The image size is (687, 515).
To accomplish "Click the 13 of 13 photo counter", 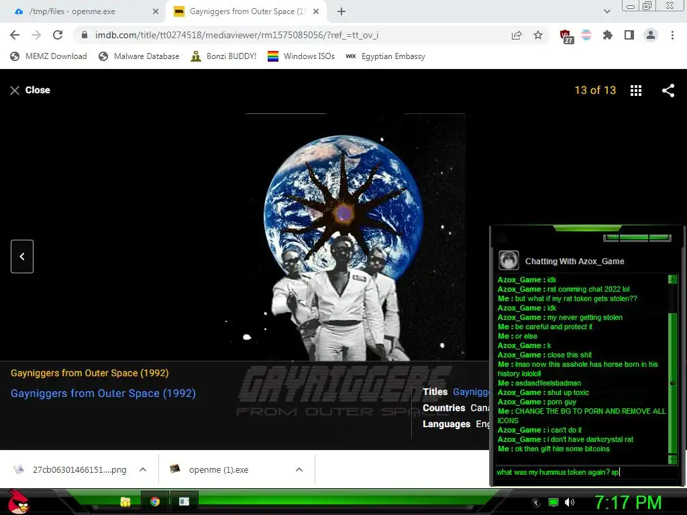I will (x=595, y=91).
